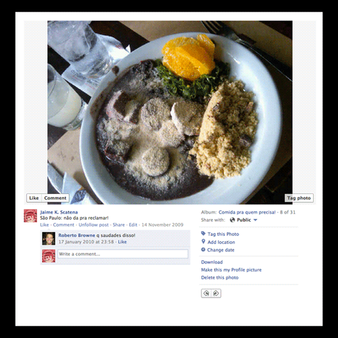
Task: Click the location pin icon
Action: click(203, 241)
